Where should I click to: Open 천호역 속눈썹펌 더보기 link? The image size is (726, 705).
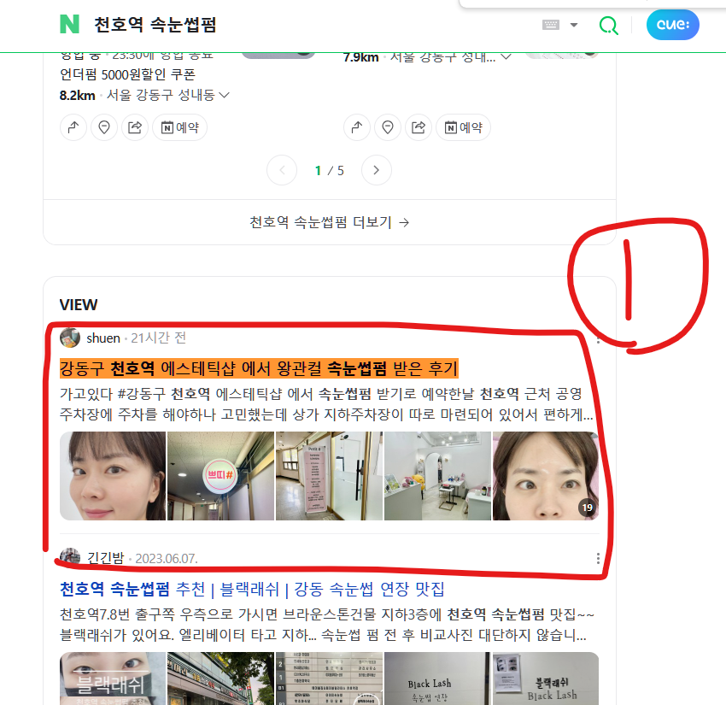(329, 222)
